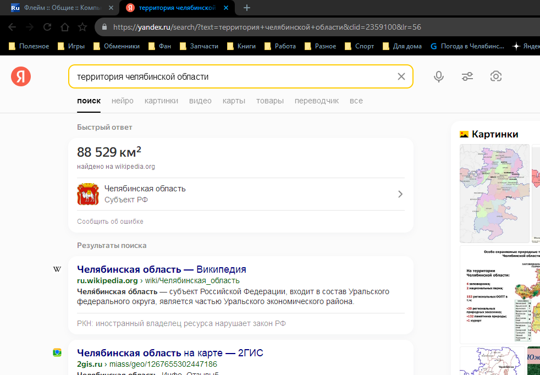Viewport: 540px width, 375px height.
Task: Bookmark this page with star icon
Action: point(82,27)
